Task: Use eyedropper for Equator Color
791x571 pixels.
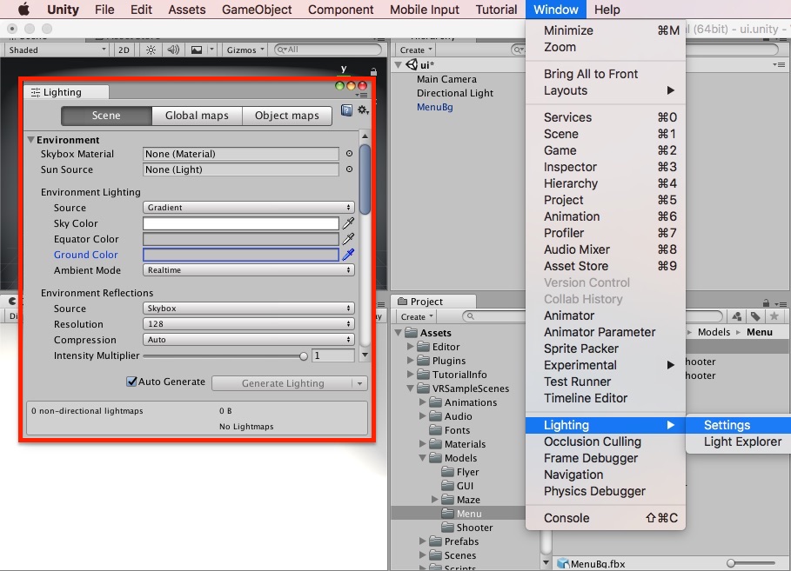Action: [348, 239]
